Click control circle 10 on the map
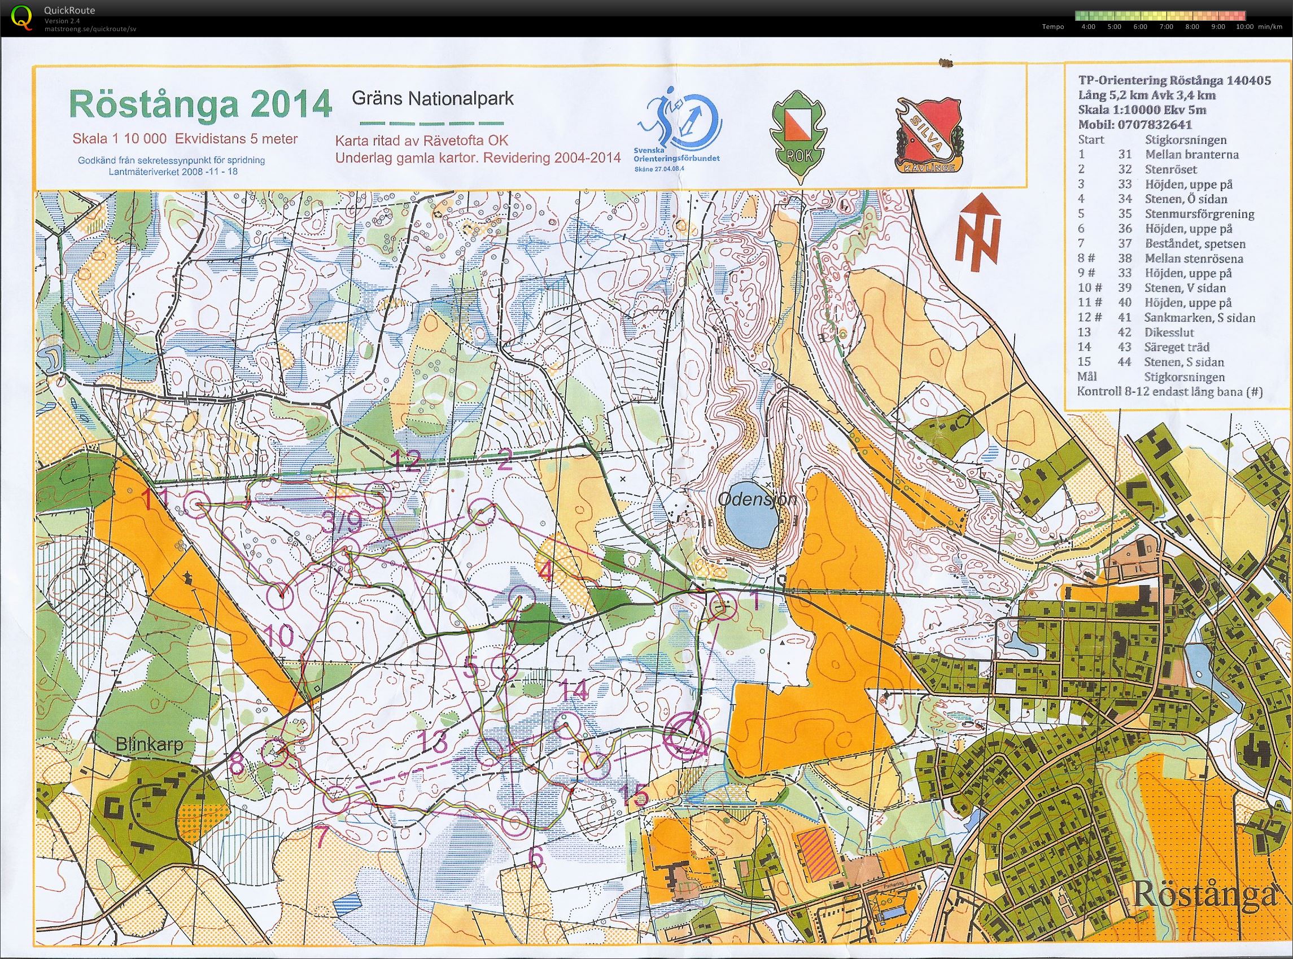 (281, 596)
